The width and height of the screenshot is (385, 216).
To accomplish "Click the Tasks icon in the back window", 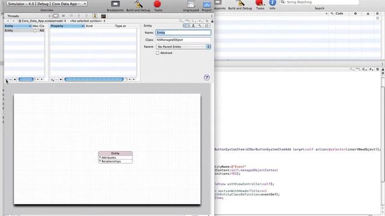I will coord(260,3).
